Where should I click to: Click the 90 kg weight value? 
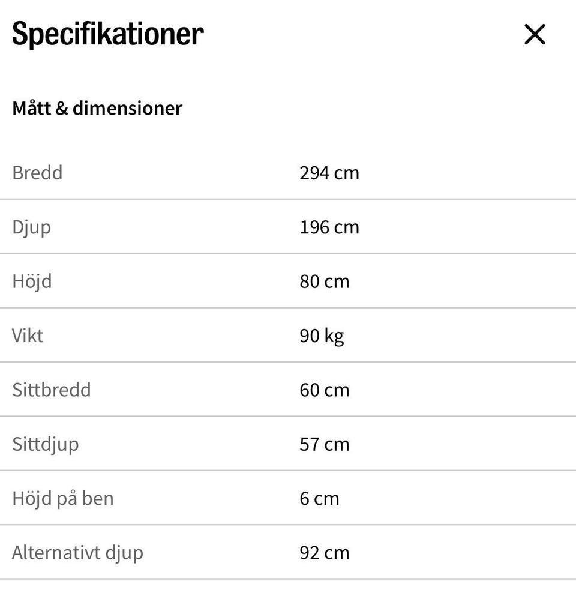point(322,336)
